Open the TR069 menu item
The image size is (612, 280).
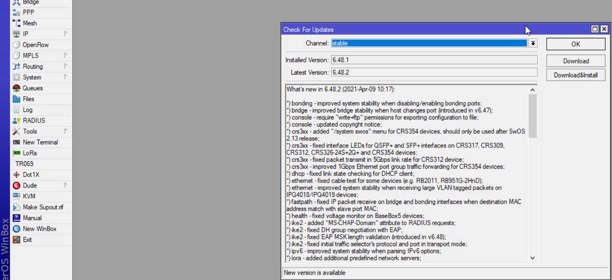[24, 164]
